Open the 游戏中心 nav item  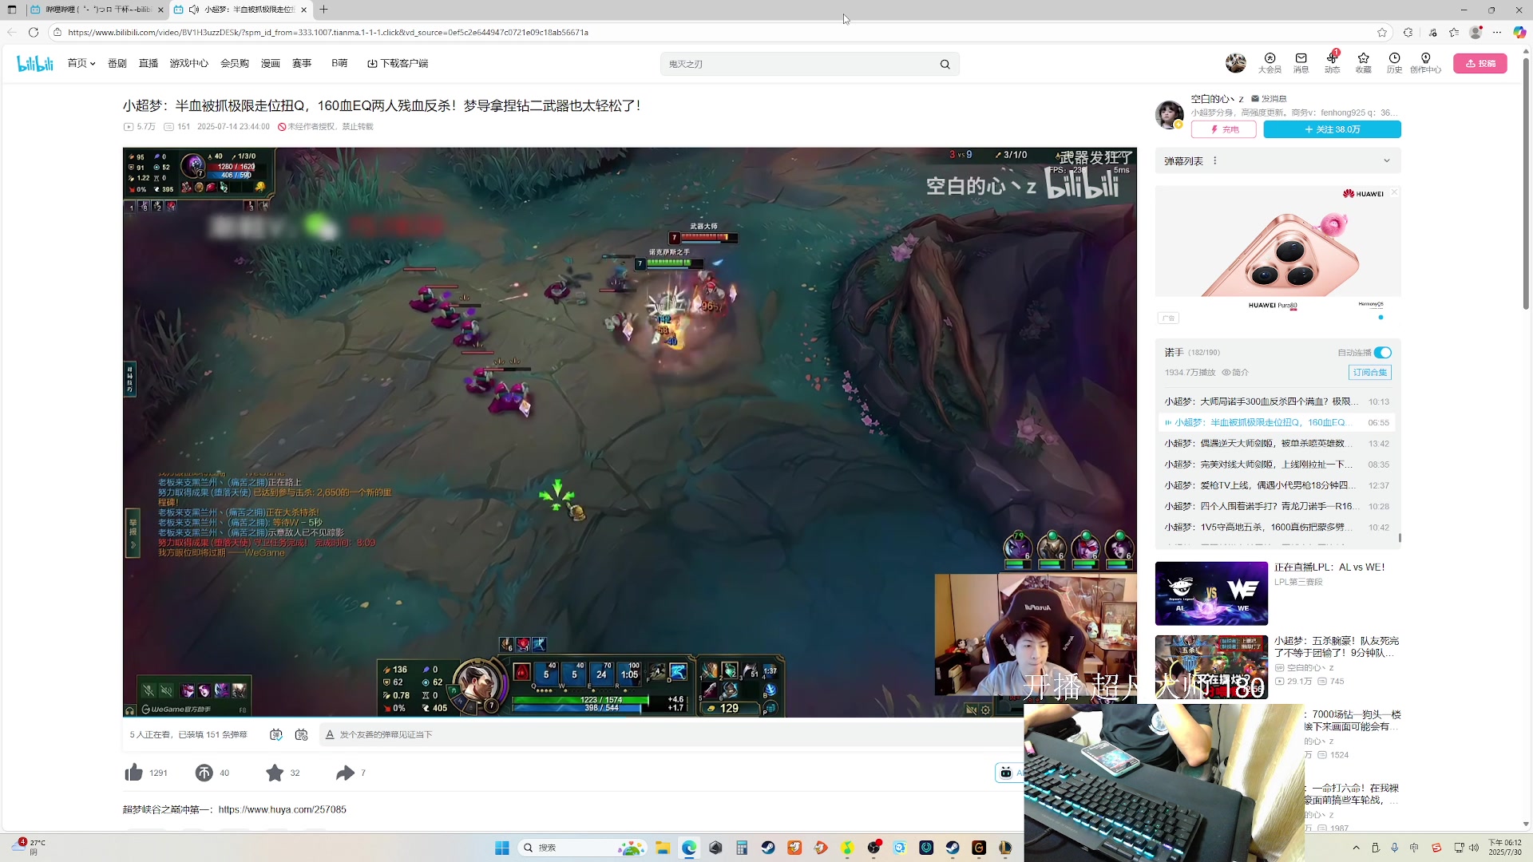tap(189, 63)
